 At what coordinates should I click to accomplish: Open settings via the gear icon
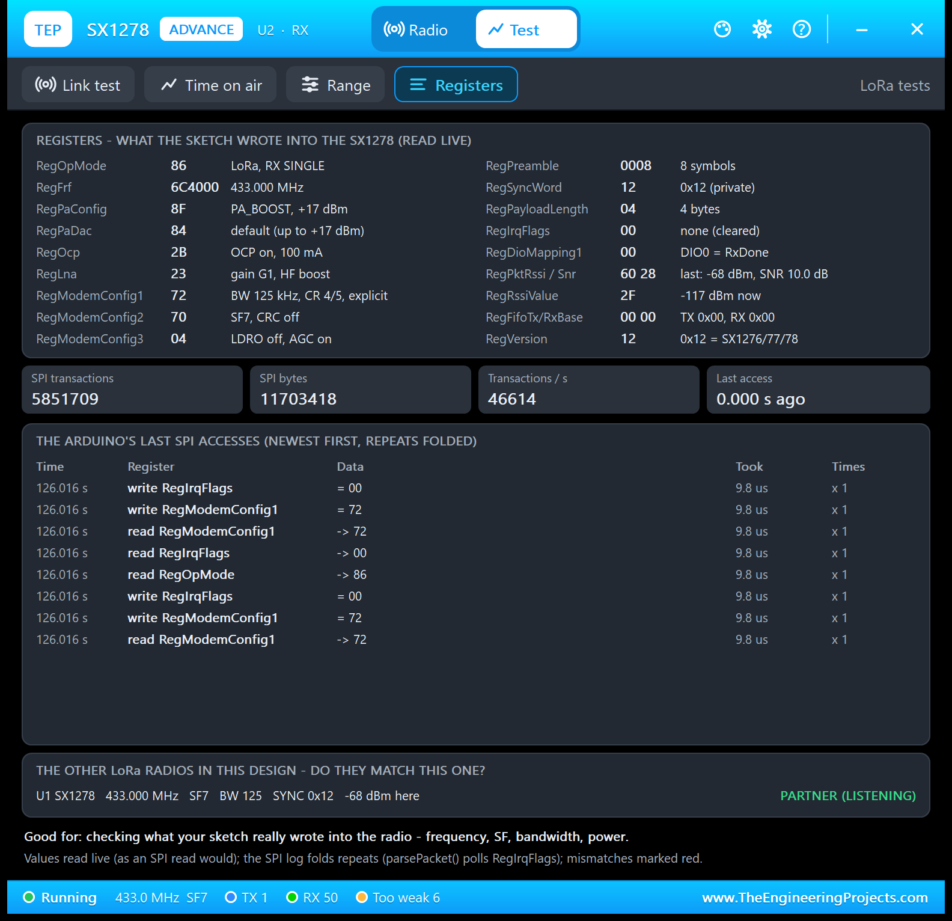[x=762, y=29]
